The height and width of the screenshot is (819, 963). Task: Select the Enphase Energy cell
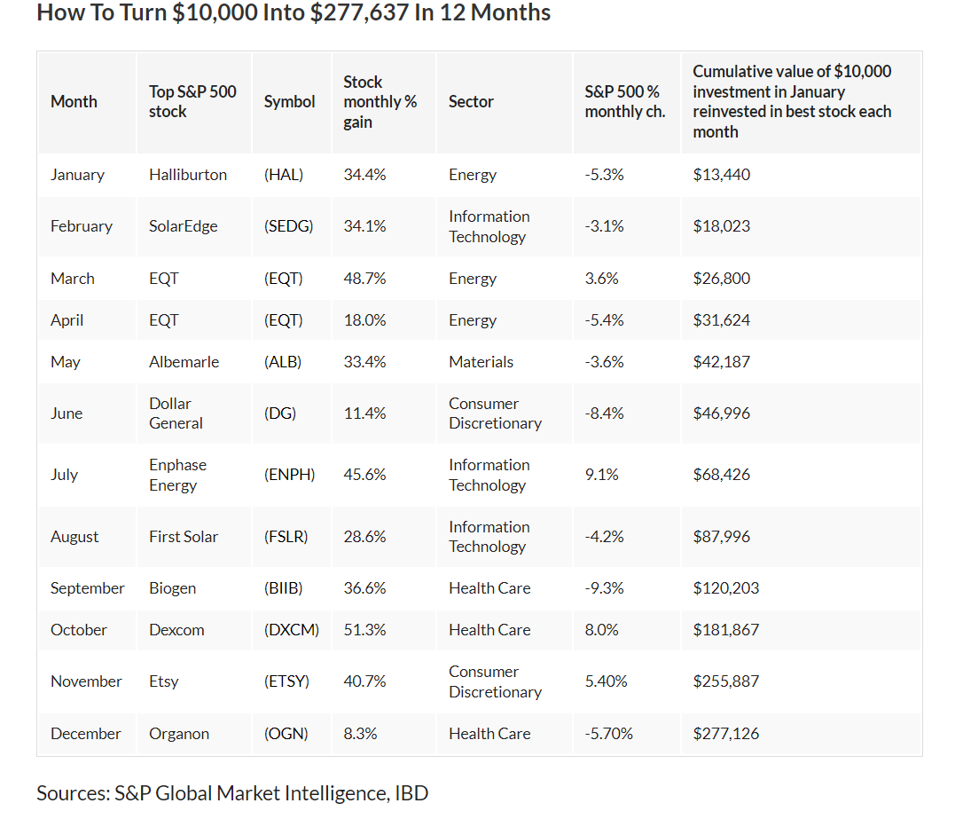click(177, 475)
